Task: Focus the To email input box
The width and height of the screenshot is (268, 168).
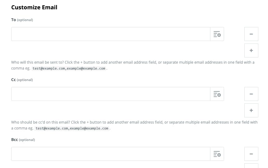Action: click(111, 34)
